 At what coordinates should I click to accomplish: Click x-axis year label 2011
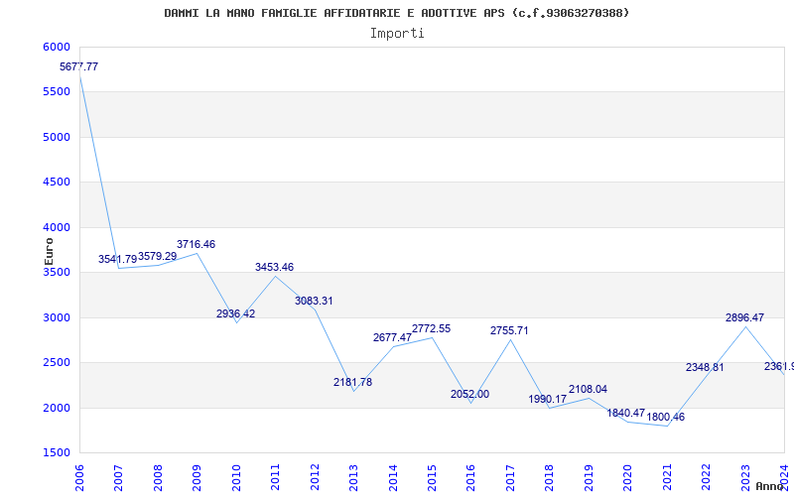click(x=275, y=477)
